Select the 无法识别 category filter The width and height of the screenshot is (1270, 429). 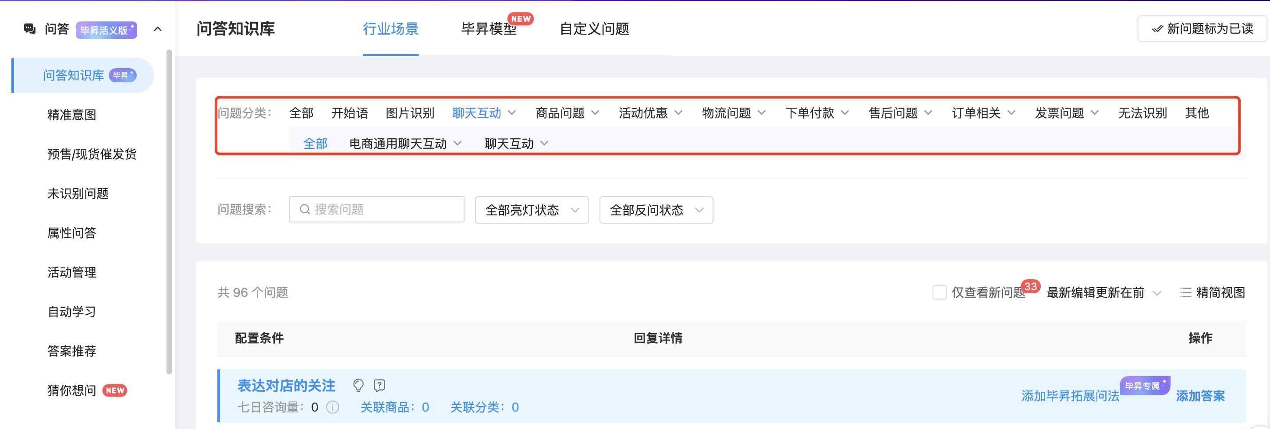click(x=1142, y=113)
